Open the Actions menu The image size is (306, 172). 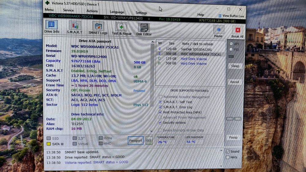click(92, 11)
